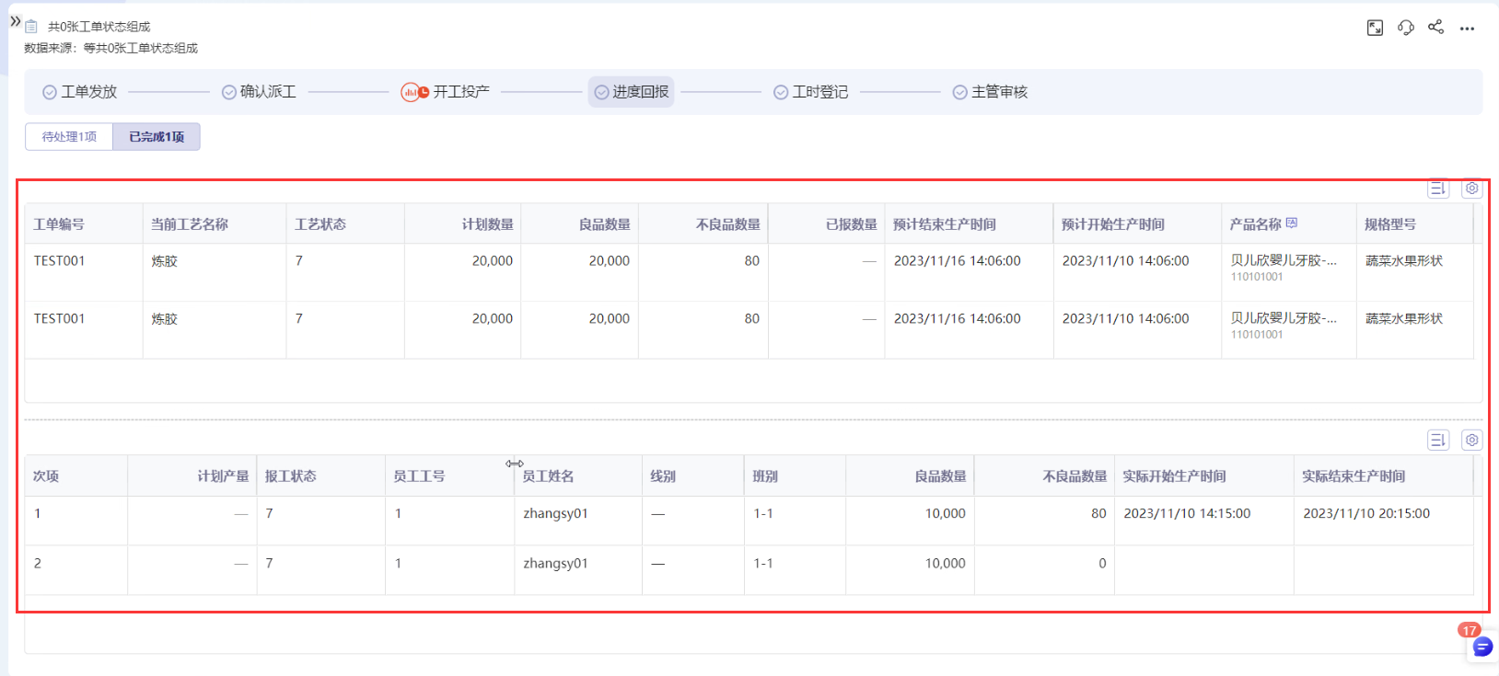The image size is (1499, 676).
Task: Select the 确认派工 workflow step
Action: coord(260,92)
